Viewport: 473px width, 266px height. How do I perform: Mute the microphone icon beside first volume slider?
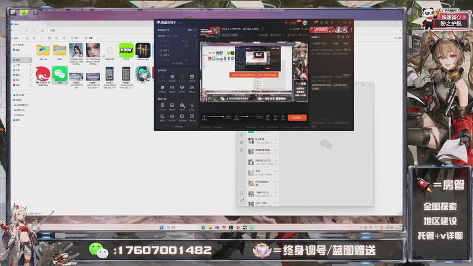click(205, 116)
